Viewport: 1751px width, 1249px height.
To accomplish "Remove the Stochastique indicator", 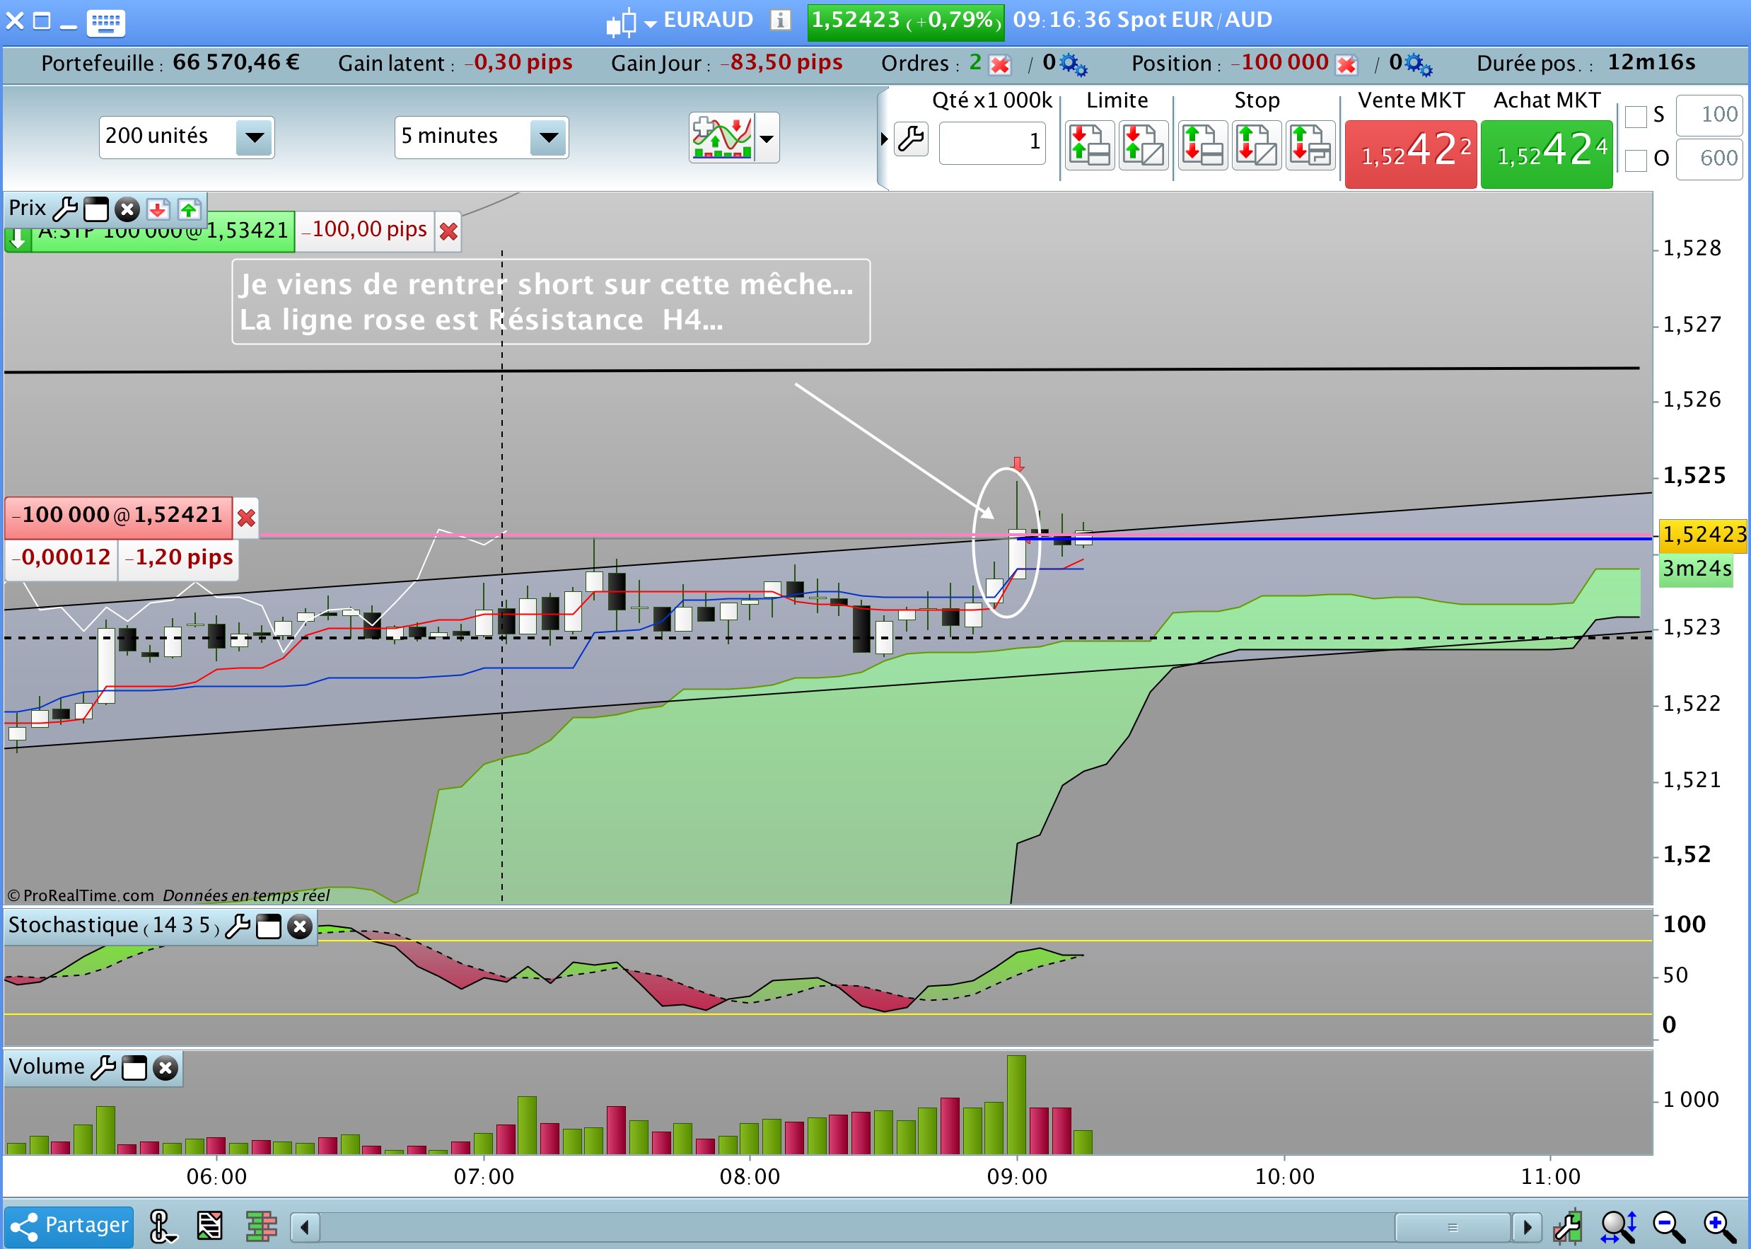I will (299, 926).
